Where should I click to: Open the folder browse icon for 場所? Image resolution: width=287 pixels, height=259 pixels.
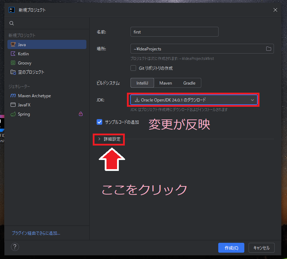(269, 49)
